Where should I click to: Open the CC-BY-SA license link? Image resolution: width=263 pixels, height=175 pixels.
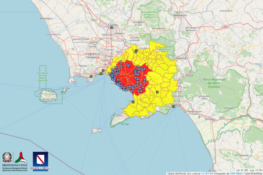coord(206,173)
